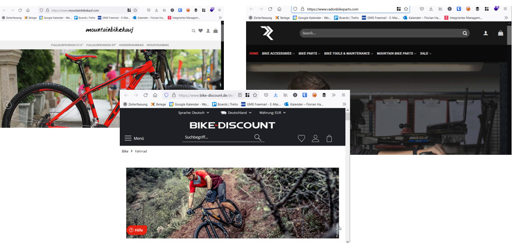Open Zeiterfassung bookmark in mountainbikekauf window
Screen dimensions: 516x243
click(x=12, y=18)
